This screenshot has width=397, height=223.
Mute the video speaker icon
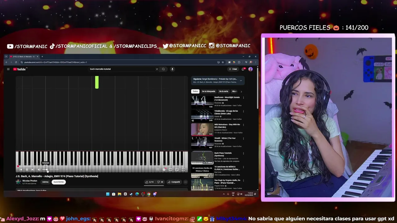click(x=39, y=169)
